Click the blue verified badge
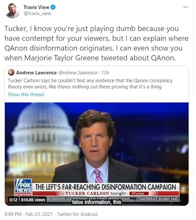 point(53,7)
